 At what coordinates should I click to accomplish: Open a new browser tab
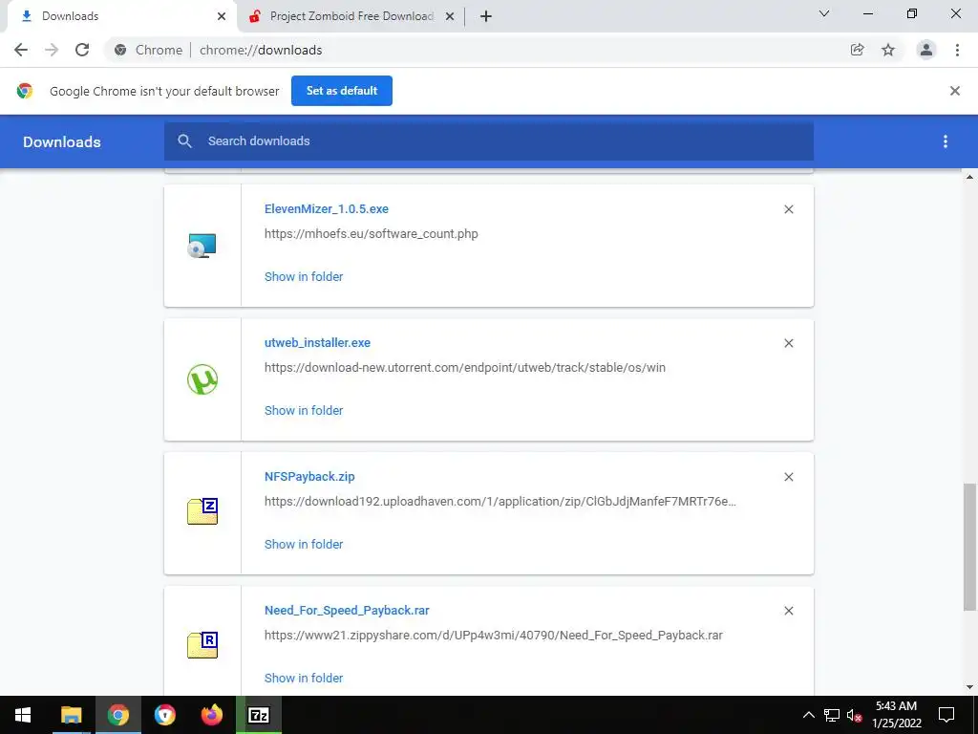click(486, 16)
